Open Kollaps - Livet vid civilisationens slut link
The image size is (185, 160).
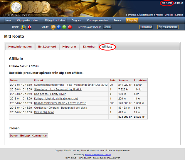point(56,99)
